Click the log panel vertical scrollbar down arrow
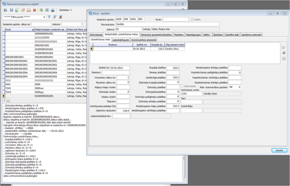 (184, 180)
